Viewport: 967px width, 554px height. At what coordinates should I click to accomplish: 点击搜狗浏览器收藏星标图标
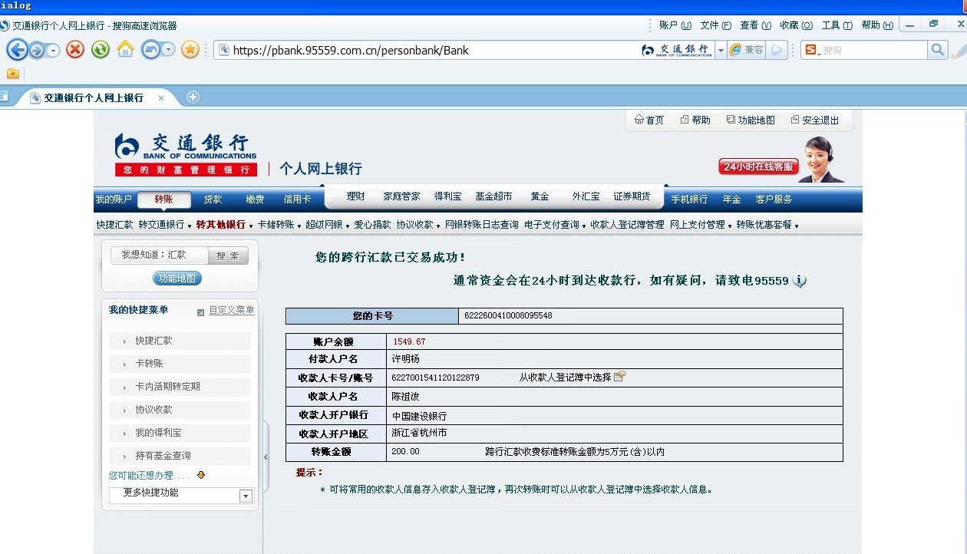(190, 50)
